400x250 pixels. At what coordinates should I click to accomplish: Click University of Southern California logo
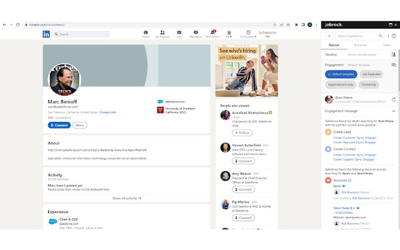tap(160, 110)
